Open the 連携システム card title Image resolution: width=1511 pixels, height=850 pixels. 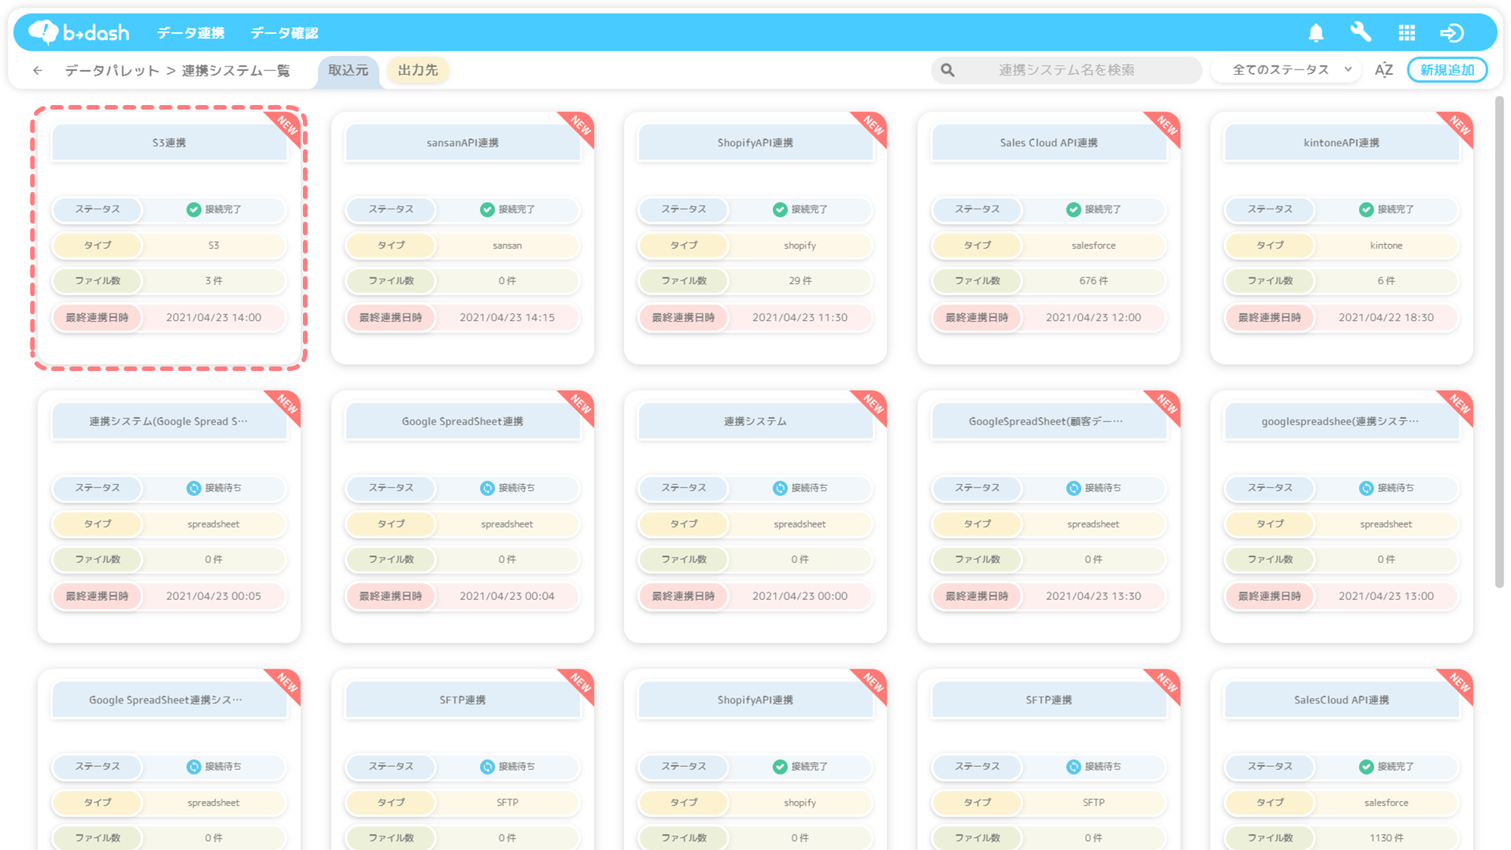pyautogui.click(x=755, y=422)
